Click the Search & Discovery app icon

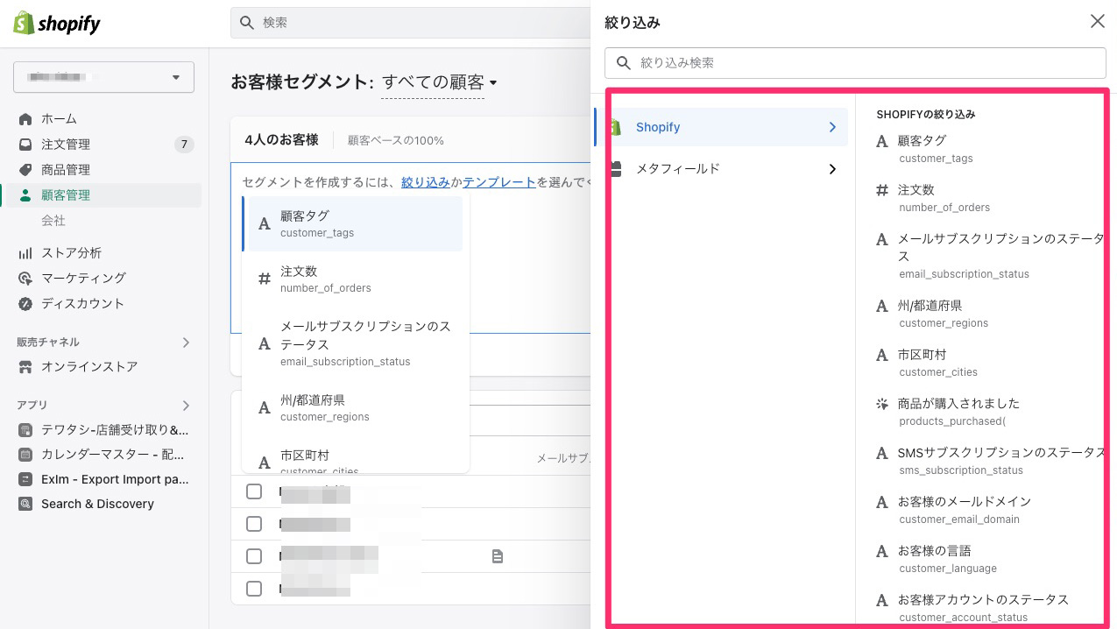(25, 504)
